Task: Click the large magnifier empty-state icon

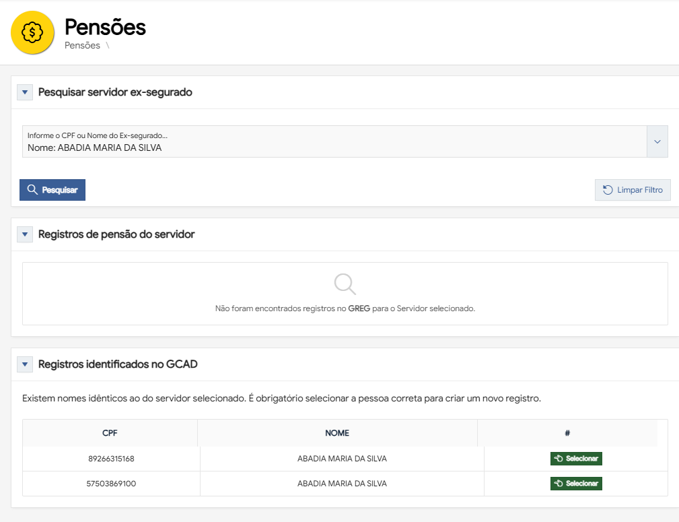Action: (x=345, y=284)
